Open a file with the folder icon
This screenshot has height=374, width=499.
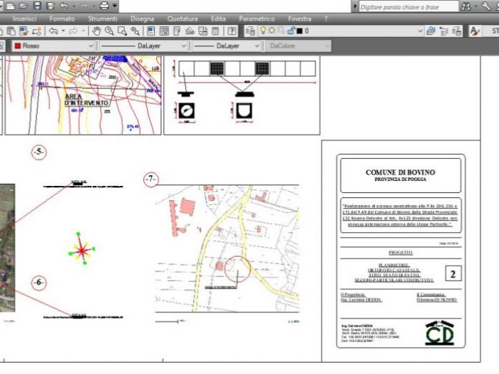(x=24, y=6)
